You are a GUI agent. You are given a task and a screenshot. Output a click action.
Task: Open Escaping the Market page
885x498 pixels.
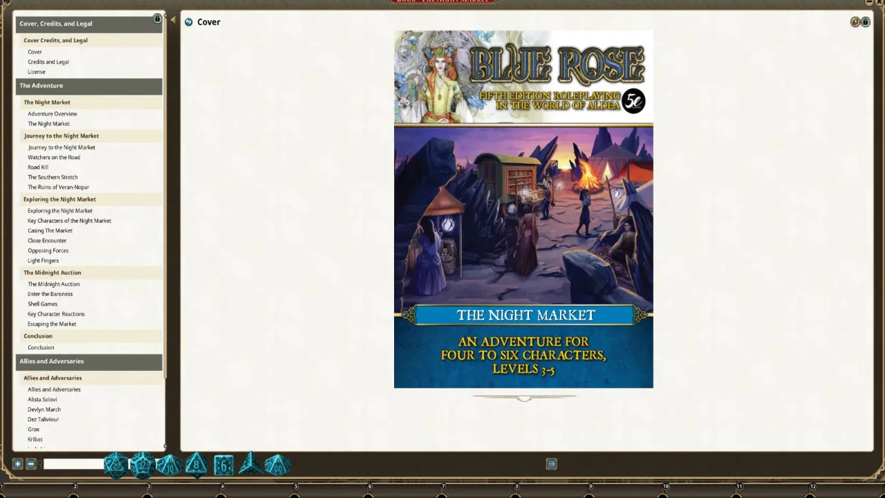(52, 324)
